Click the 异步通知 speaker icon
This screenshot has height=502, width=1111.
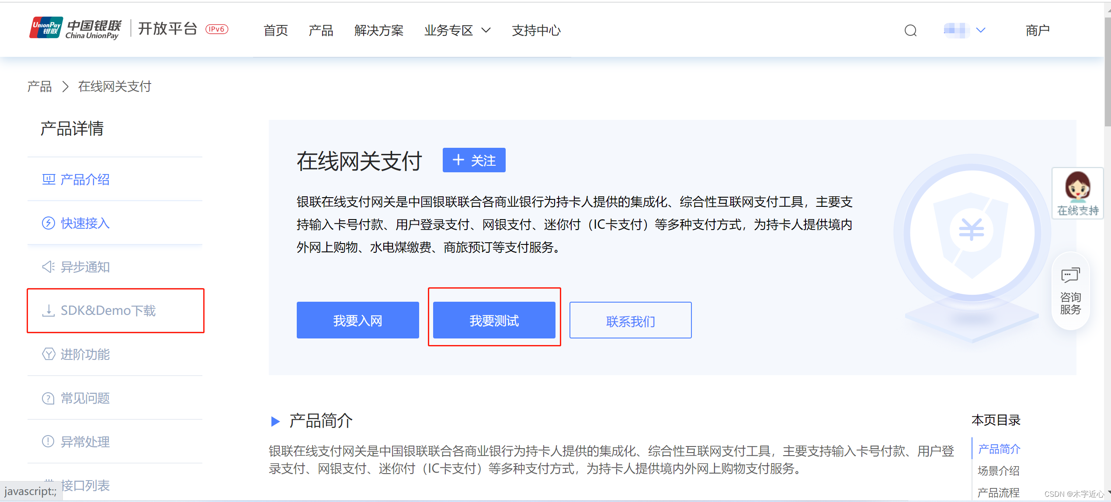(49, 267)
